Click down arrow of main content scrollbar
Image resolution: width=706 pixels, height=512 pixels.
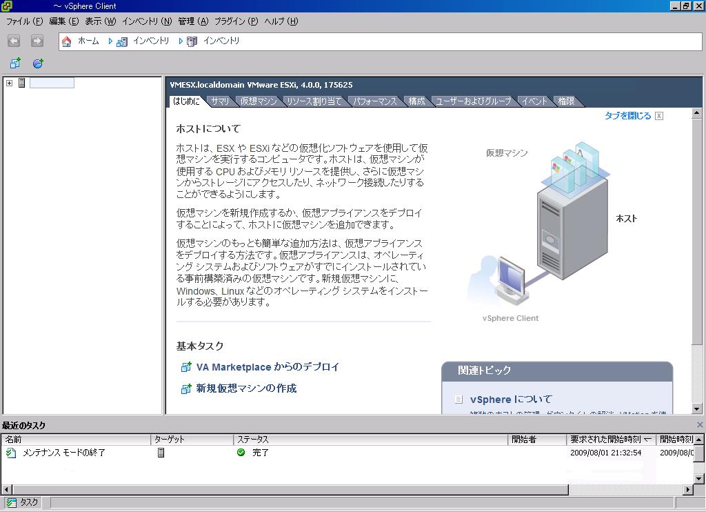coord(696,409)
